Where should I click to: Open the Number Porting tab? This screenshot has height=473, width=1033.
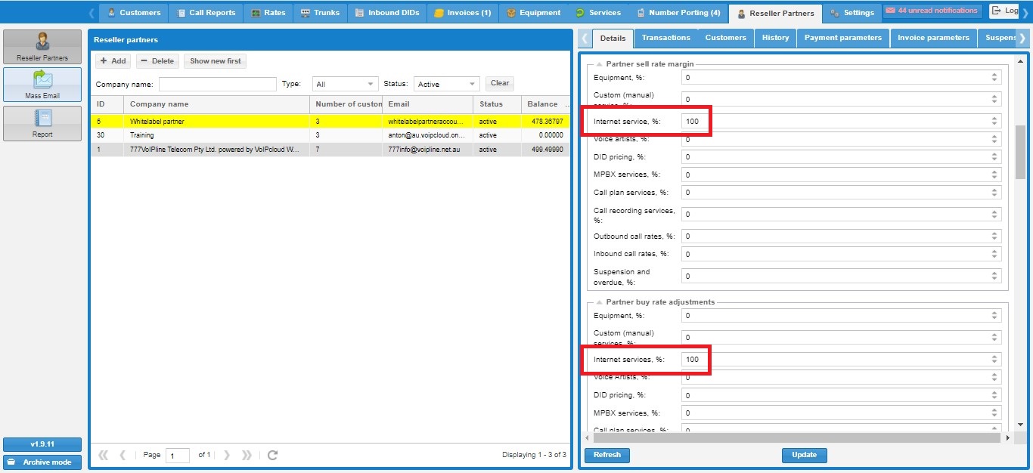pos(678,13)
